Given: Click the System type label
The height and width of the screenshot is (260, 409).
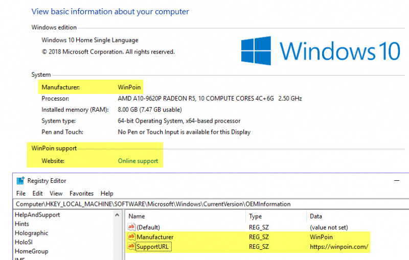Looking at the screenshot, I should [58, 121].
